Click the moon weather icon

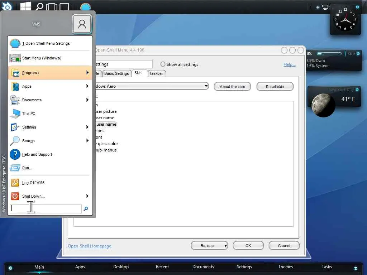pyautogui.click(x=323, y=105)
